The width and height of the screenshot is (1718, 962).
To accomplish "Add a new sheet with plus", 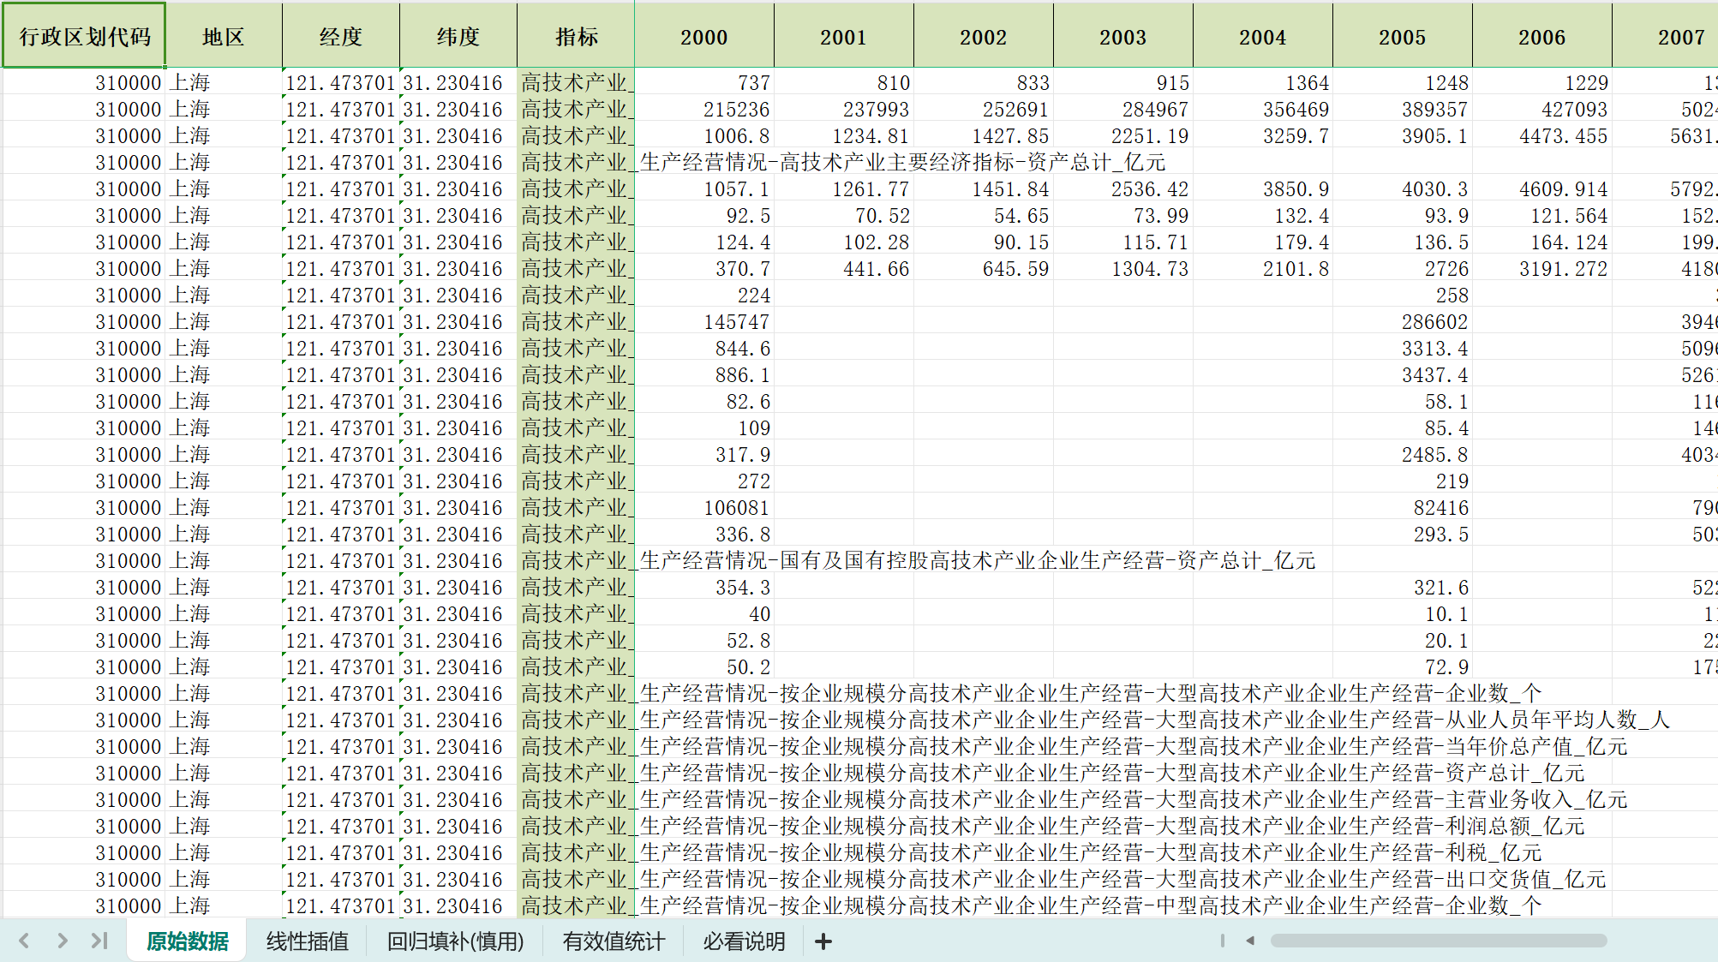I will tap(823, 941).
